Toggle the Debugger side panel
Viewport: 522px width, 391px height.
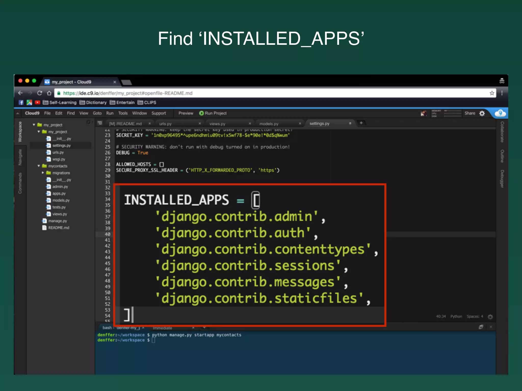tap(502, 179)
